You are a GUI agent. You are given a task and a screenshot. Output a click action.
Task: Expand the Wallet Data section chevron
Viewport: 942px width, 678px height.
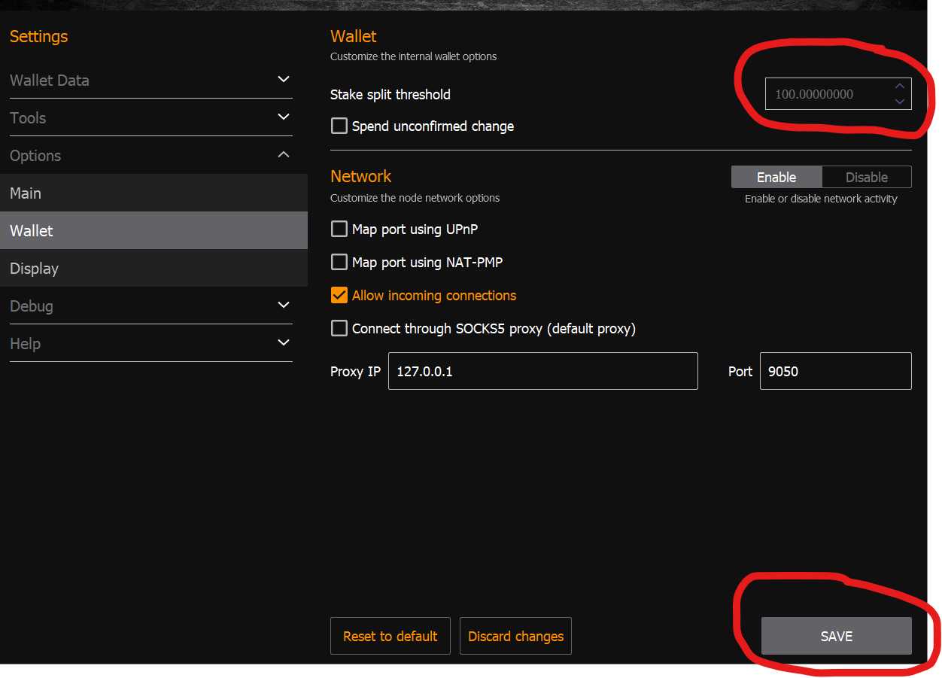pos(284,80)
